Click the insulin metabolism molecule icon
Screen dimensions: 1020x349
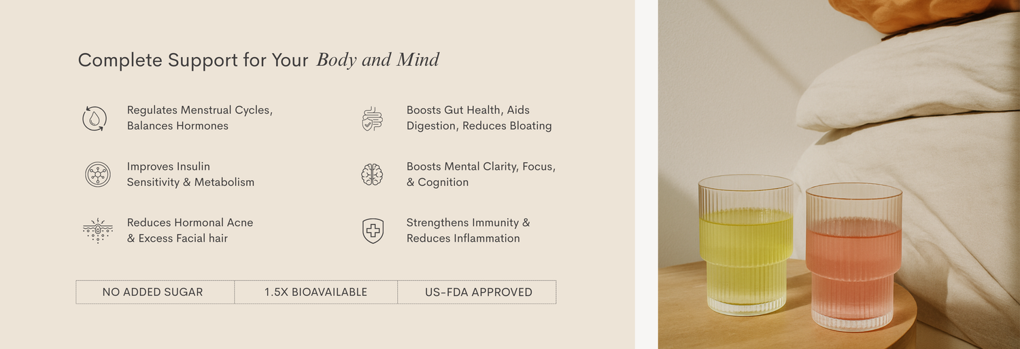click(x=98, y=174)
